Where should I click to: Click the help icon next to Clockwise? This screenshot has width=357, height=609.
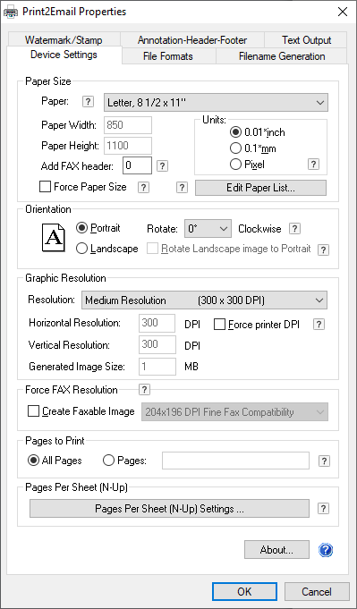point(295,229)
